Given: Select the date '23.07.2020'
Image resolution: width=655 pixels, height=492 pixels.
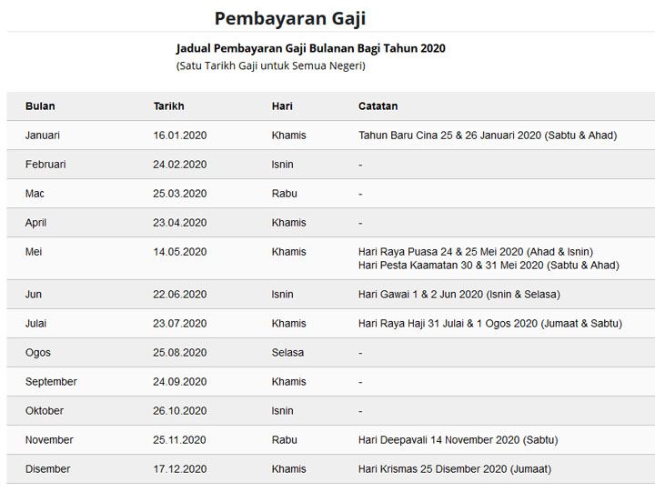Looking at the screenshot, I should (x=179, y=324).
